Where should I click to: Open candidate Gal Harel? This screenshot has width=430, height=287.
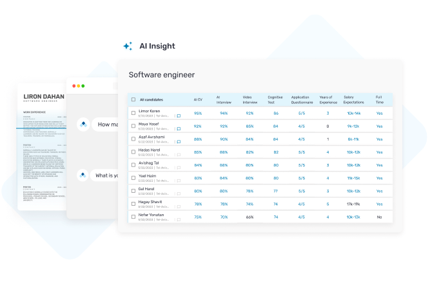pos(146,189)
